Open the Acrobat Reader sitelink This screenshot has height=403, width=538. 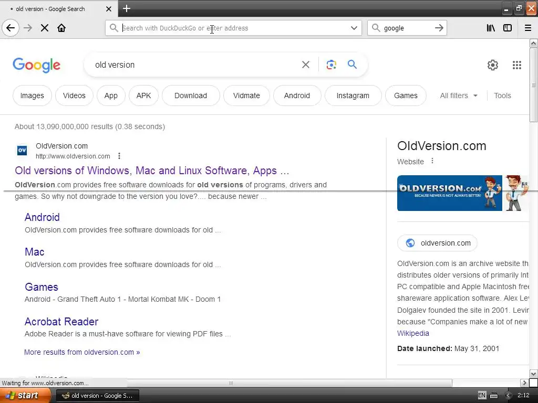pyautogui.click(x=61, y=322)
